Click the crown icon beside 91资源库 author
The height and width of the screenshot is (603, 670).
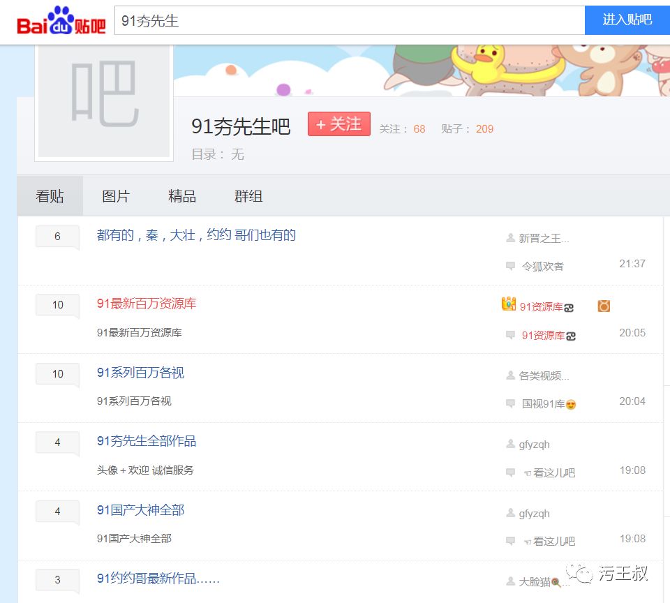(x=509, y=304)
